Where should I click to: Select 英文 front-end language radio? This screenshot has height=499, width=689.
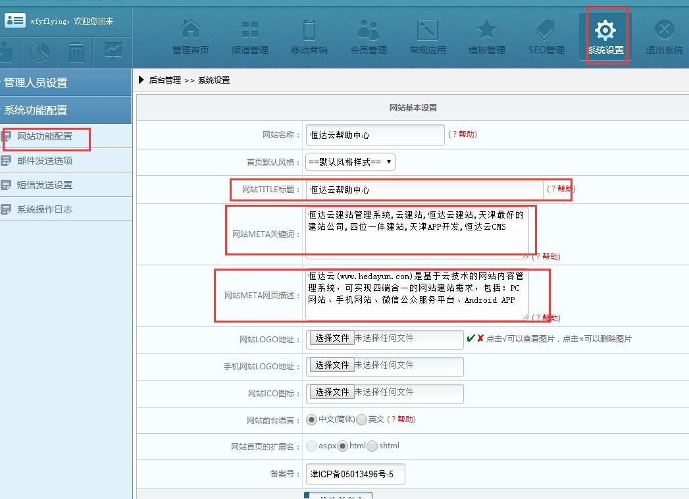[362, 419]
